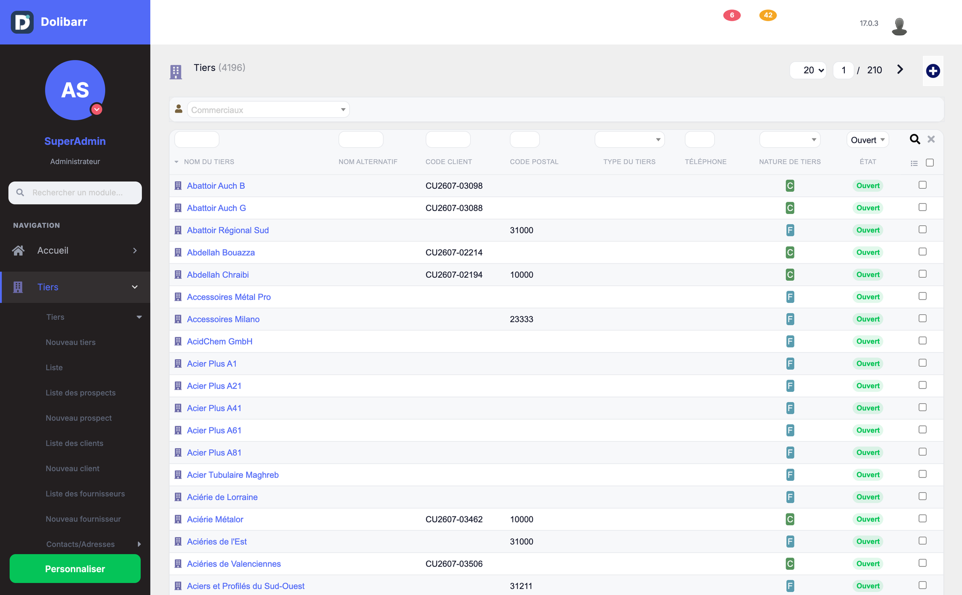Viewport: 962px width, 595px height.
Task: Tick the checkbox for Aciéries de l'Est
Action: coord(922,541)
